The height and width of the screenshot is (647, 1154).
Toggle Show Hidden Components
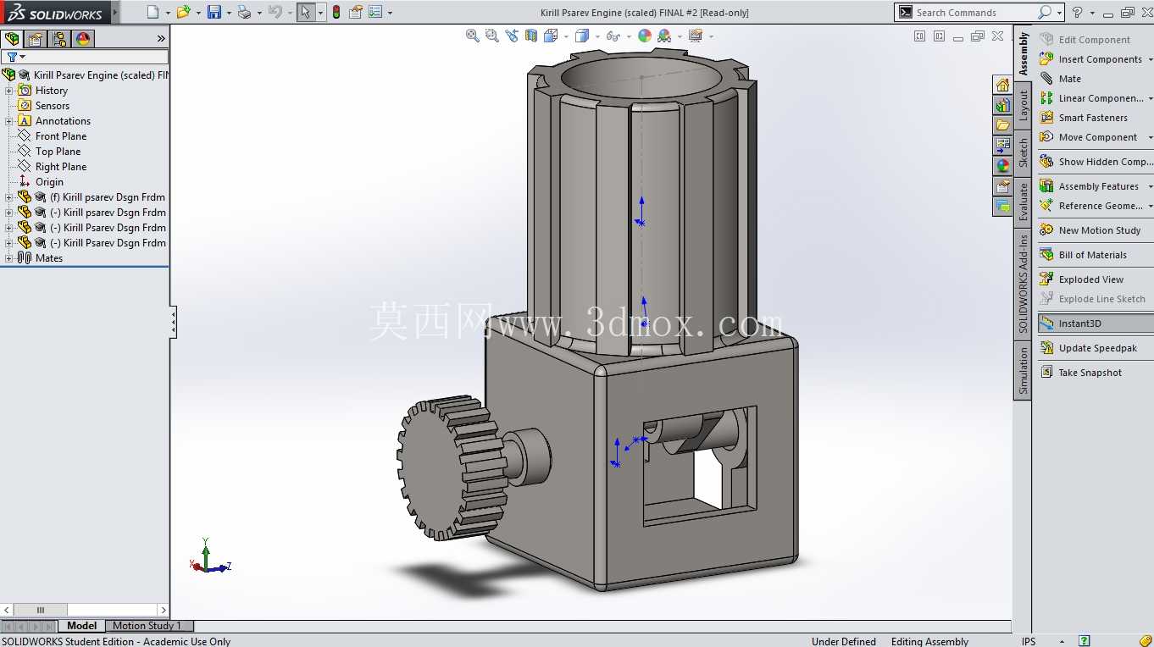click(x=1095, y=162)
